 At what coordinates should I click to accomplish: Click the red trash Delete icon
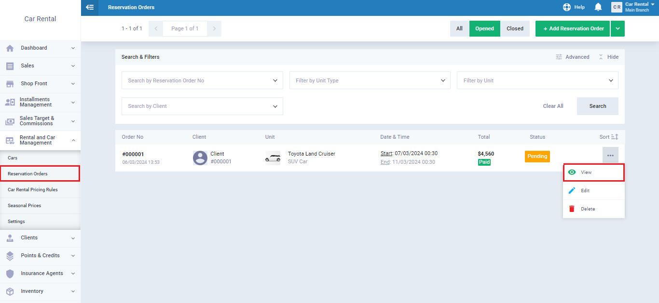(x=572, y=209)
